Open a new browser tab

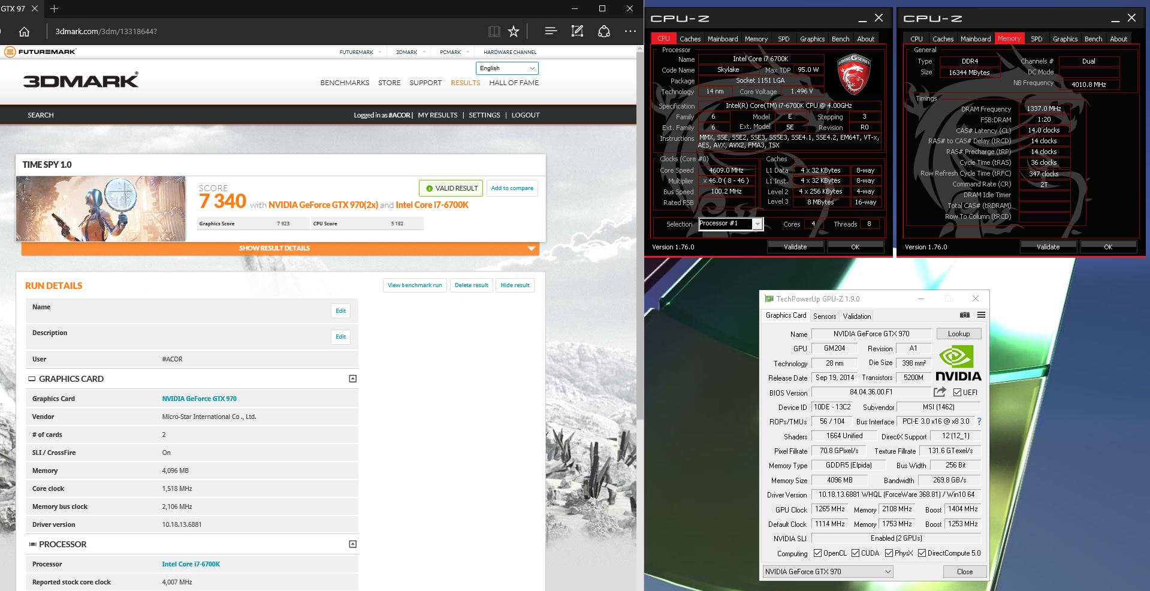[x=54, y=8]
